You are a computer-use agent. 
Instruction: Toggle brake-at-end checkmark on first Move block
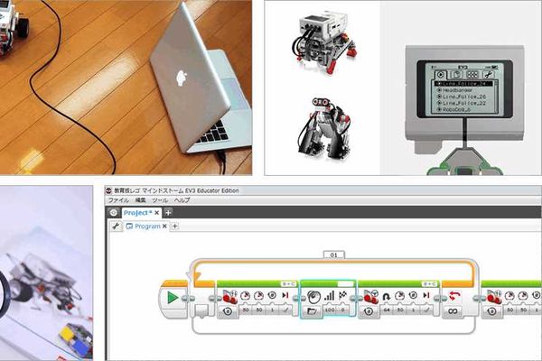tap(285, 310)
